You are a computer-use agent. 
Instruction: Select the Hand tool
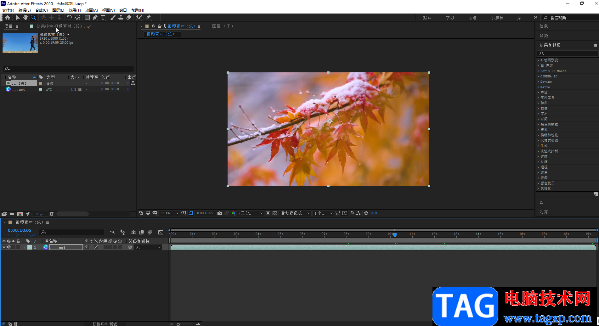pyautogui.click(x=25, y=18)
